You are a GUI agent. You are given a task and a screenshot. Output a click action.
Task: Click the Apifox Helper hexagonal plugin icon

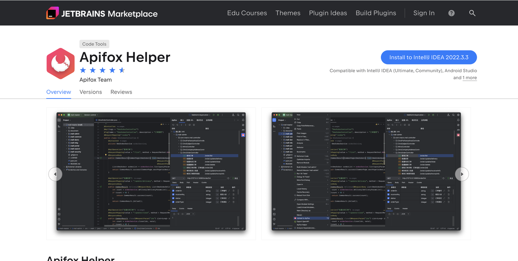(x=60, y=63)
